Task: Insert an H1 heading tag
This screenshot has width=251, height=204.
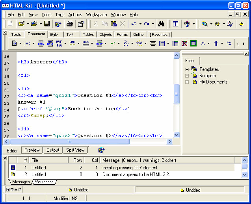Action: point(113,44)
